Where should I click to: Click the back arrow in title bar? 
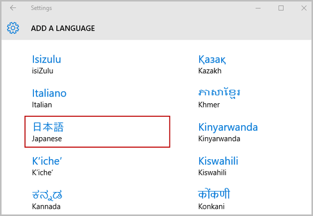(13, 8)
